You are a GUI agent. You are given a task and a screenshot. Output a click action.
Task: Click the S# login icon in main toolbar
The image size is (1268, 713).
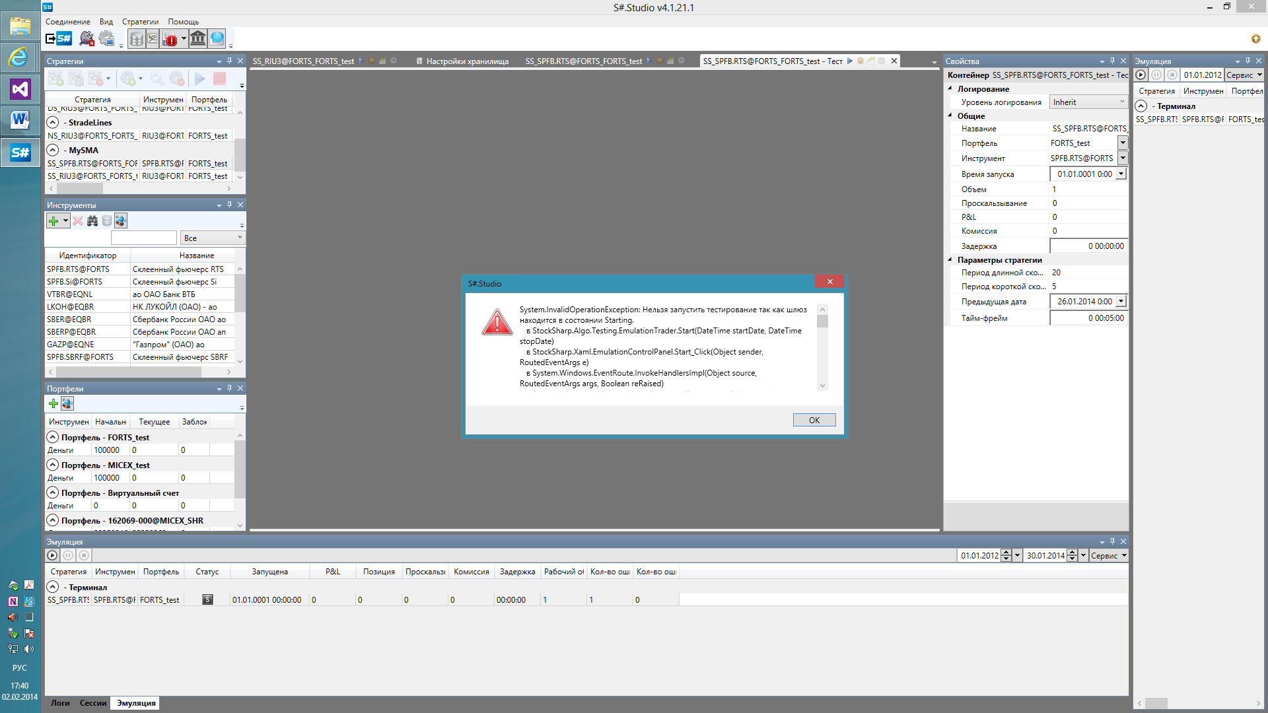(58, 38)
